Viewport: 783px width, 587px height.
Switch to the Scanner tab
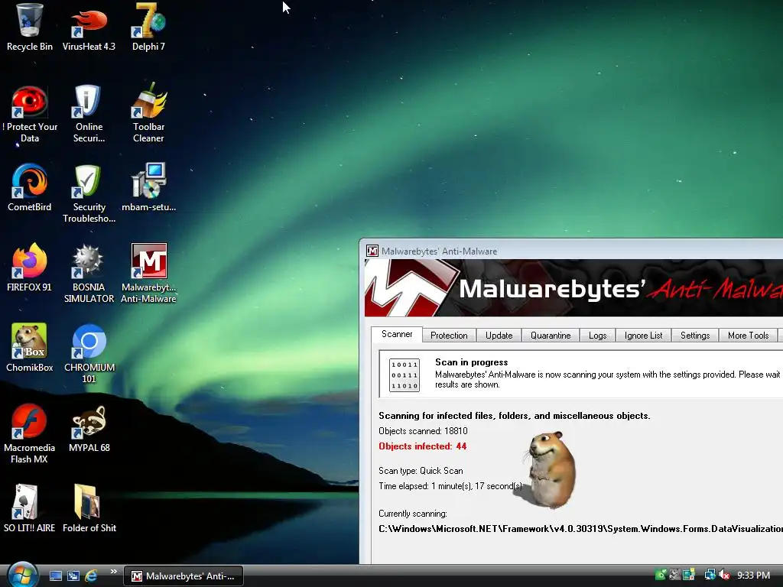(x=397, y=334)
